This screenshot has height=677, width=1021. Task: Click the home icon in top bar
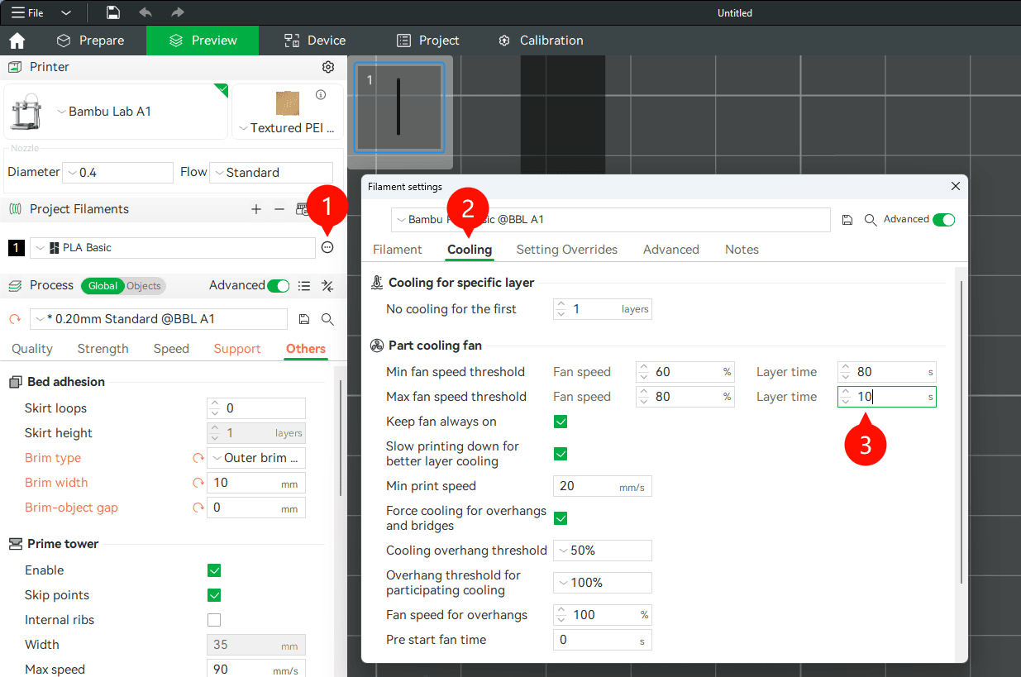(x=17, y=41)
